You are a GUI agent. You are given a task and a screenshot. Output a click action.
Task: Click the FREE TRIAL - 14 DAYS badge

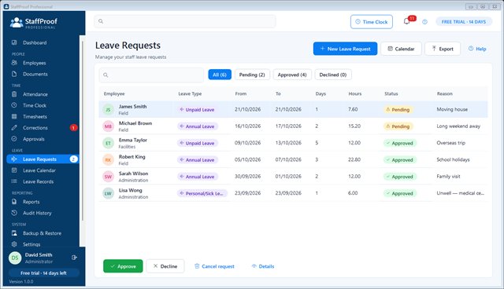464,22
